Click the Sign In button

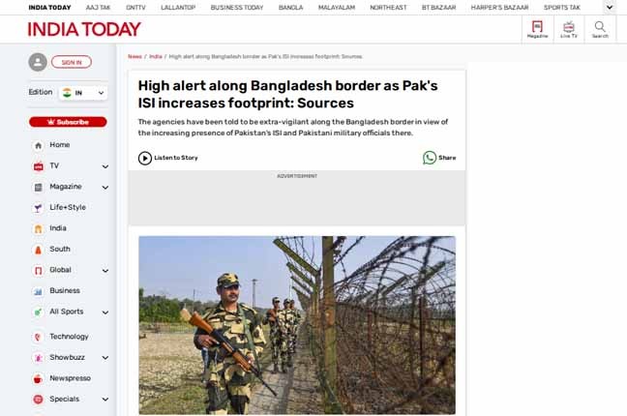[72, 62]
